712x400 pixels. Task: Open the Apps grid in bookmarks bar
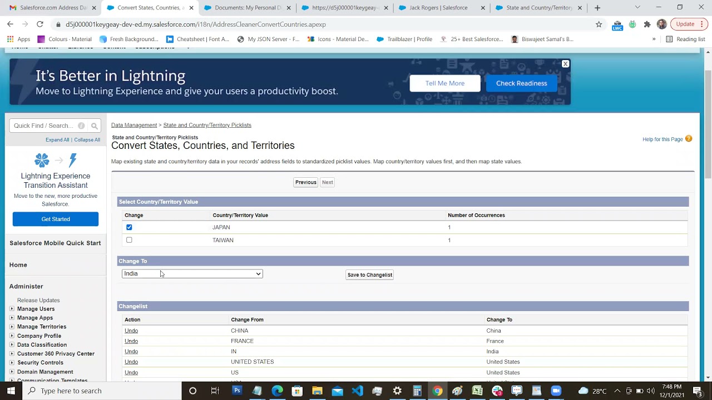(19, 39)
